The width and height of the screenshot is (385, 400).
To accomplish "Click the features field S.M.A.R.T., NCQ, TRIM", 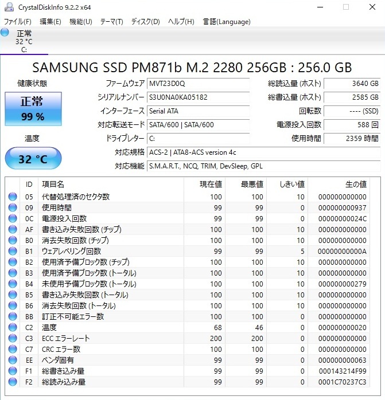I will click(x=264, y=166).
